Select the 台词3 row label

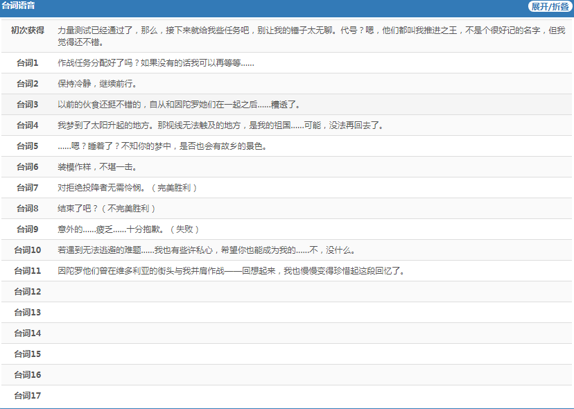pyautogui.click(x=28, y=105)
